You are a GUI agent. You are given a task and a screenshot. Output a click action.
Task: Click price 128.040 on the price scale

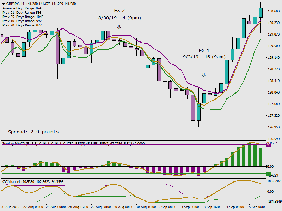(274, 92)
